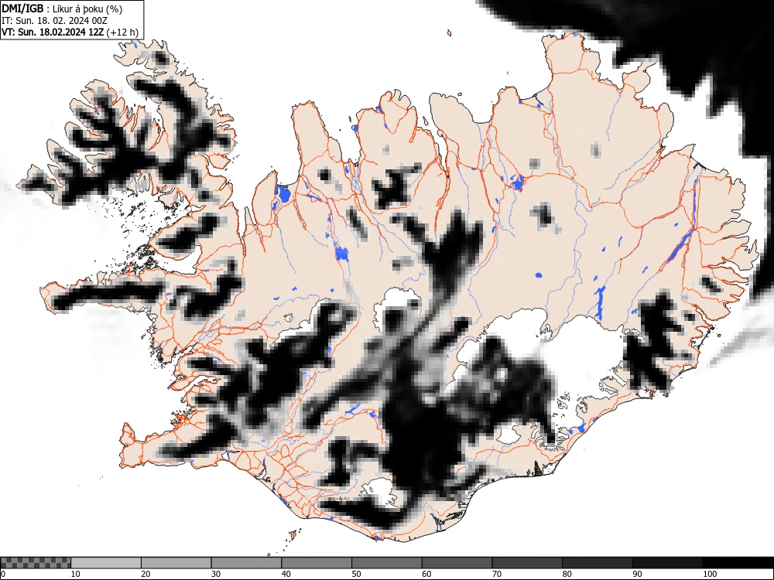Click the 40-50% legend swatch

317,563
